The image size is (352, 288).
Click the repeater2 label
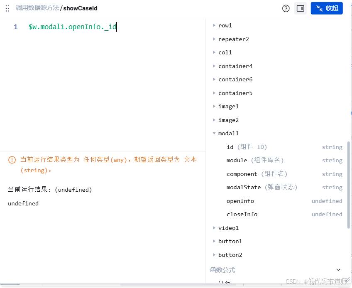tap(234, 39)
